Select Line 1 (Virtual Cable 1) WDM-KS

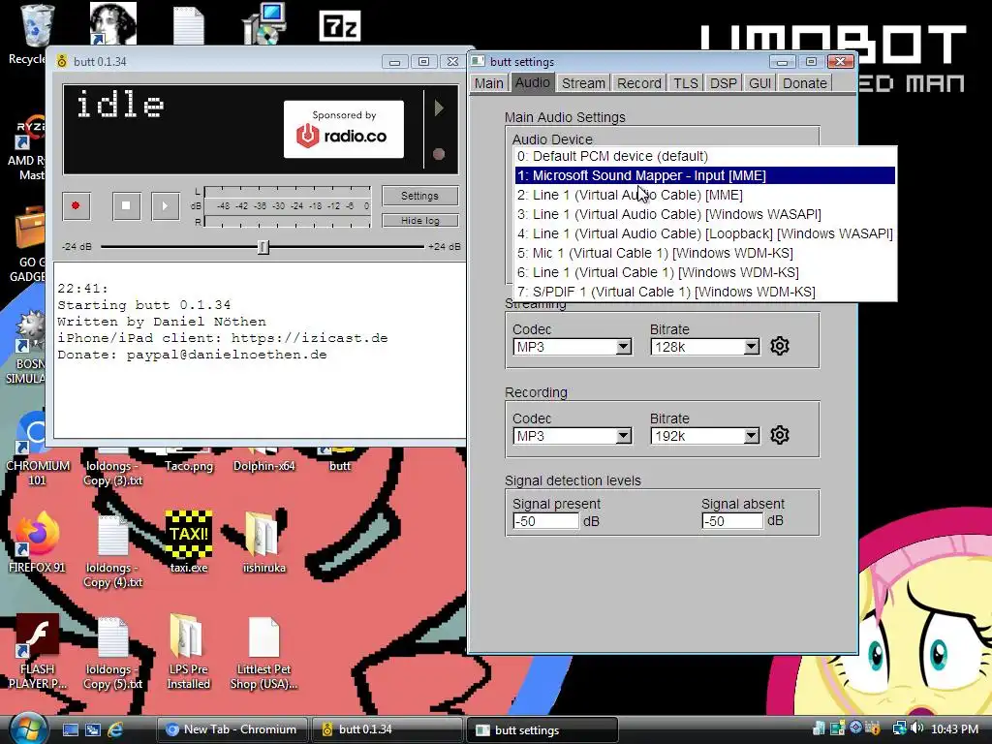705,272
